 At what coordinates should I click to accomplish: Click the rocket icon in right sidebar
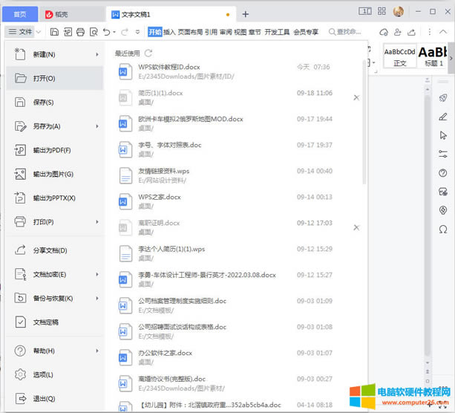click(443, 98)
